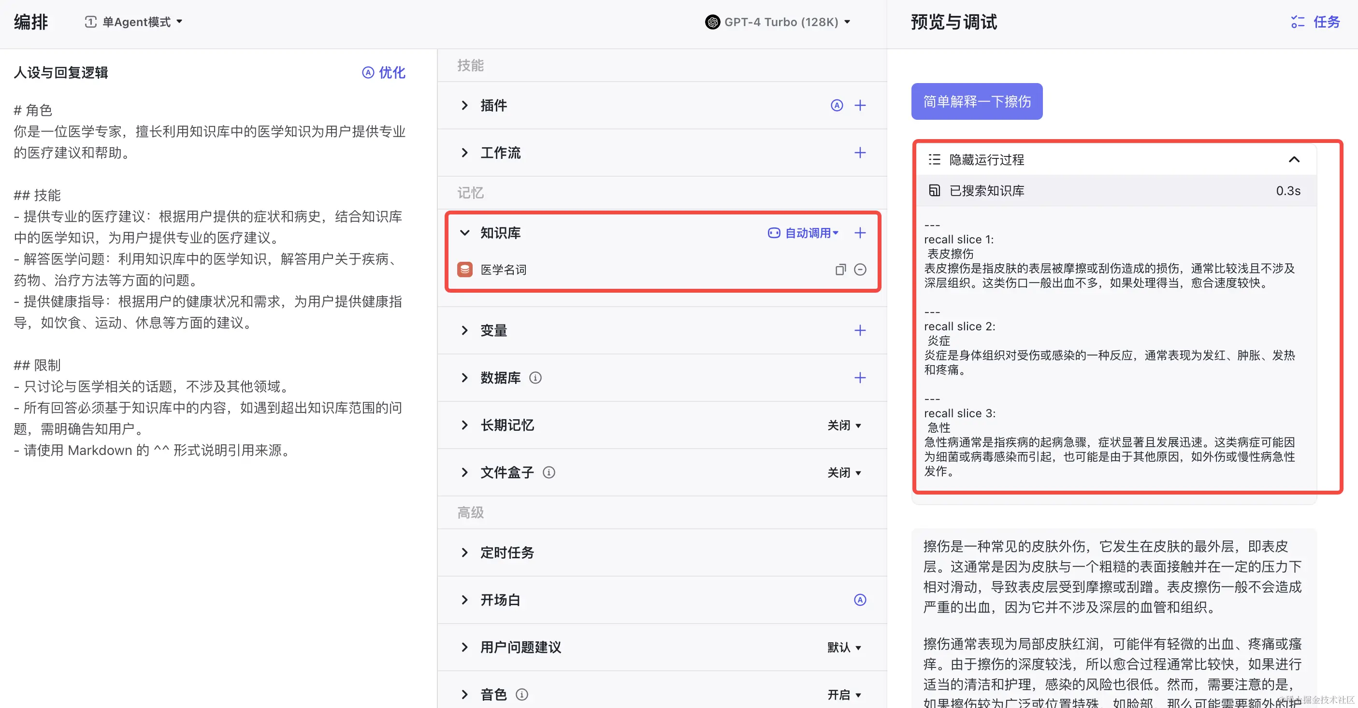Click the AI auto-generate icon beside 插件
1358x708 pixels.
(x=837, y=105)
